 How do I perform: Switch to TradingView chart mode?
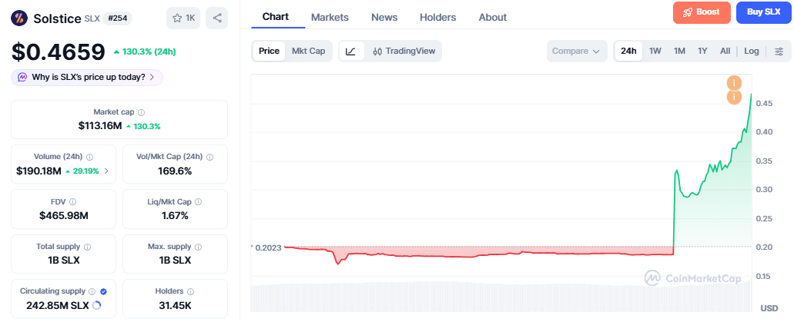[404, 51]
